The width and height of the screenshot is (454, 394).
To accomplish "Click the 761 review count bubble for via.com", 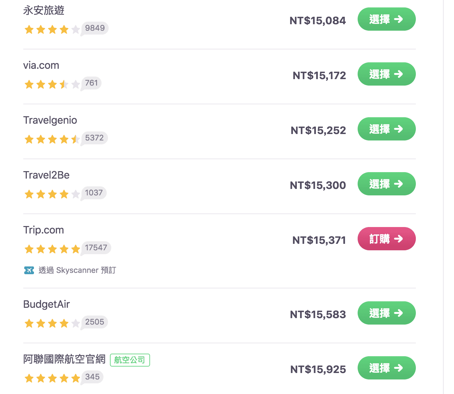I will pyautogui.click(x=91, y=83).
